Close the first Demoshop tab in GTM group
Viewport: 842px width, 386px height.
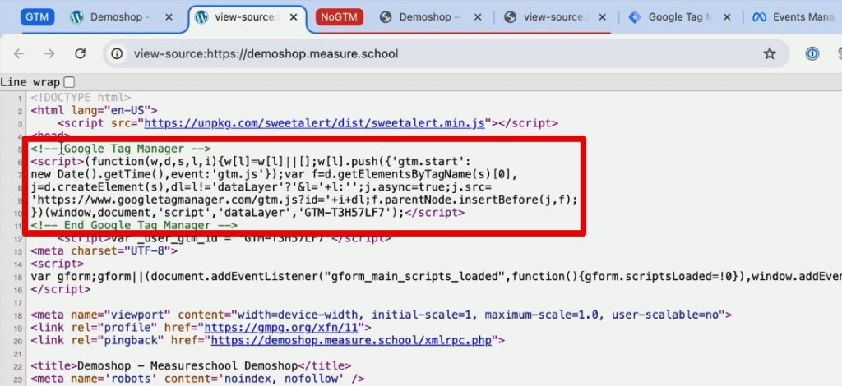coord(169,17)
